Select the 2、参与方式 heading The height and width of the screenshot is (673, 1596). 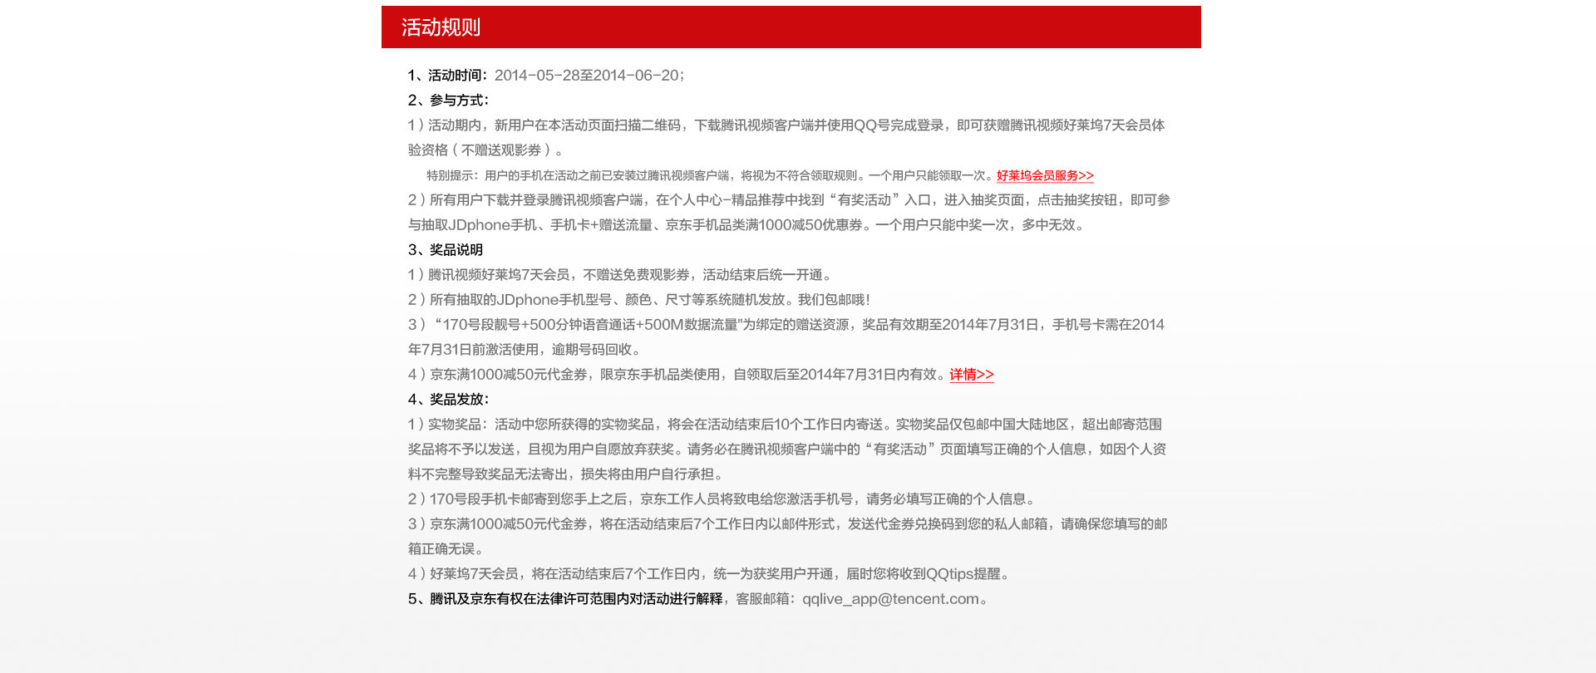coord(448,101)
